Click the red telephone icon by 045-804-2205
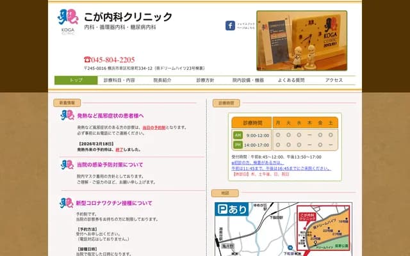Screen dimensions: 410x256 (x=87, y=60)
